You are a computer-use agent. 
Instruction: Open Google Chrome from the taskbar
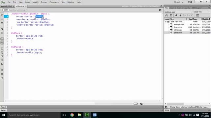click(x=72, y=115)
